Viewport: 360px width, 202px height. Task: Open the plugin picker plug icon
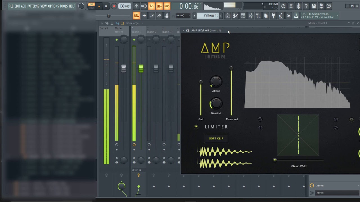[273, 16]
